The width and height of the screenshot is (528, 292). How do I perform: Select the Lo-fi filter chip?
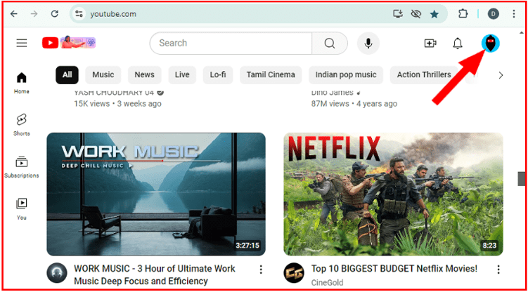click(218, 74)
